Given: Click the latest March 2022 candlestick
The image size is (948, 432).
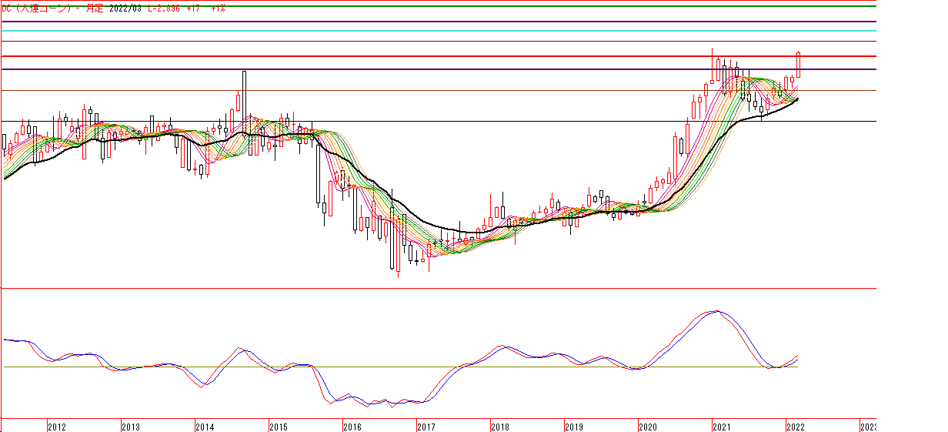Looking at the screenshot, I should 799,65.
